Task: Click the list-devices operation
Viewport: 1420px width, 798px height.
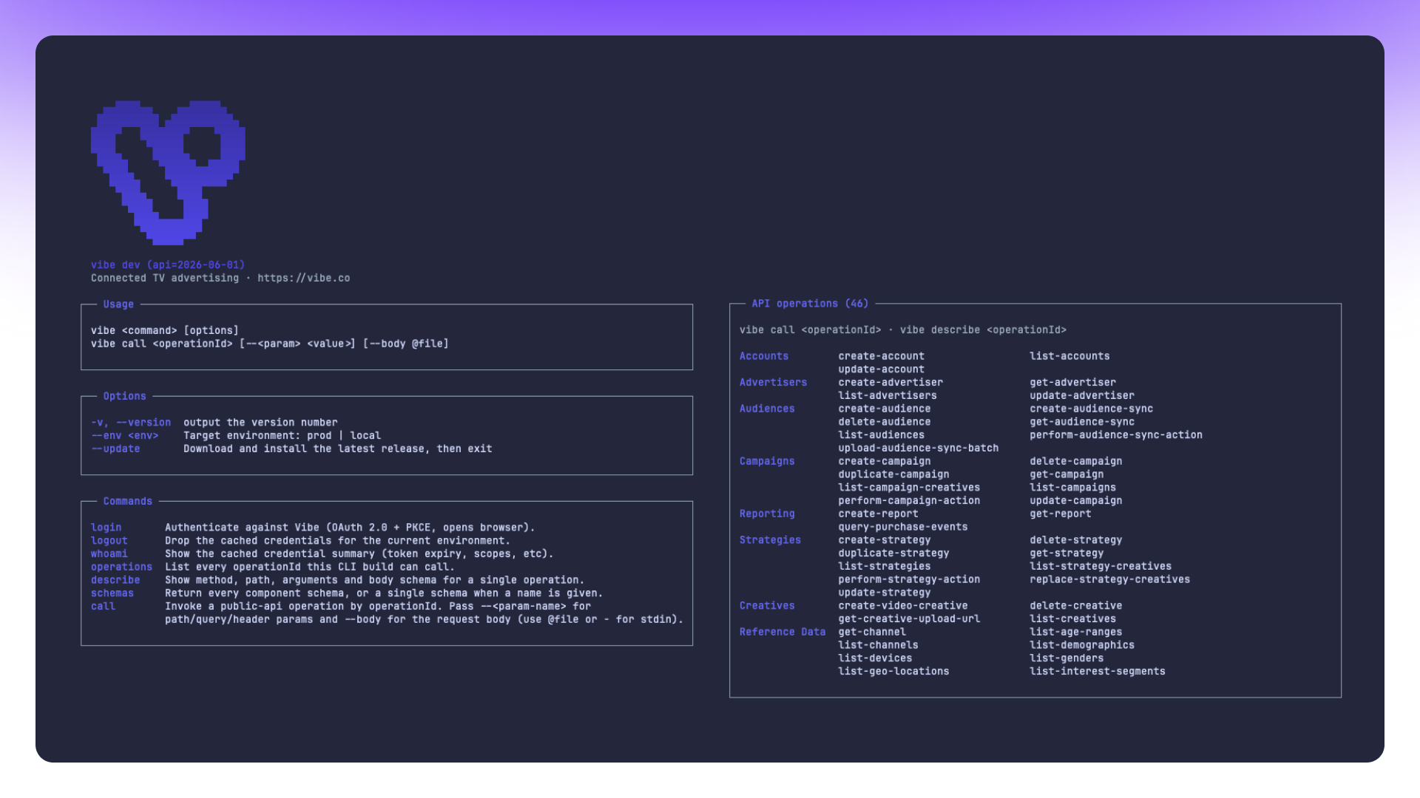Action: [875, 658]
